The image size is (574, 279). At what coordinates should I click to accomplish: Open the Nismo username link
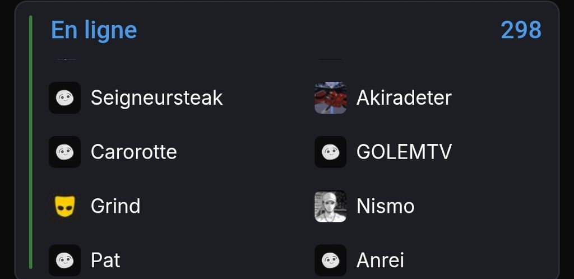point(385,206)
